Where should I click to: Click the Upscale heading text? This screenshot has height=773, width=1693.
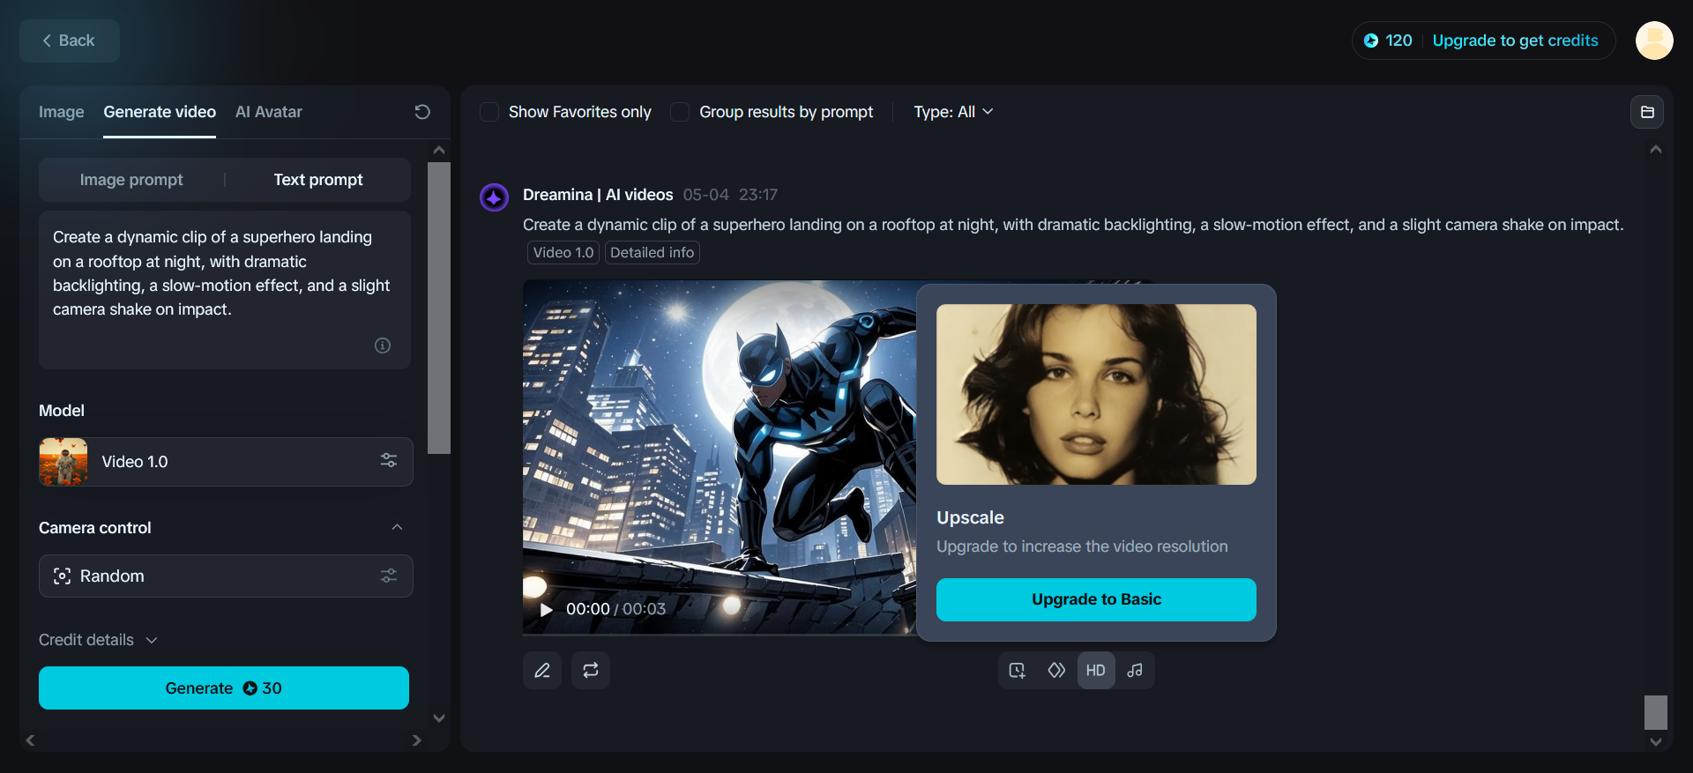pyautogui.click(x=970, y=517)
